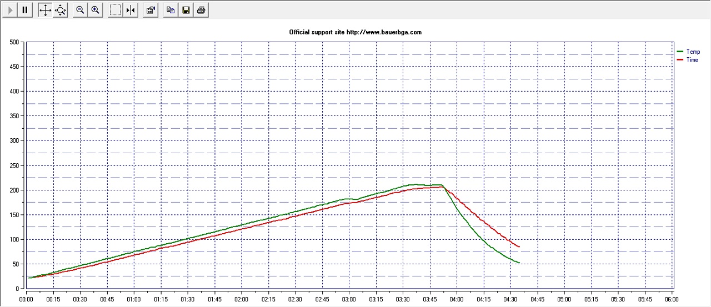The width and height of the screenshot is (711, 307).
Task: Click the zoom out magnifier icon
Action: 80,10
